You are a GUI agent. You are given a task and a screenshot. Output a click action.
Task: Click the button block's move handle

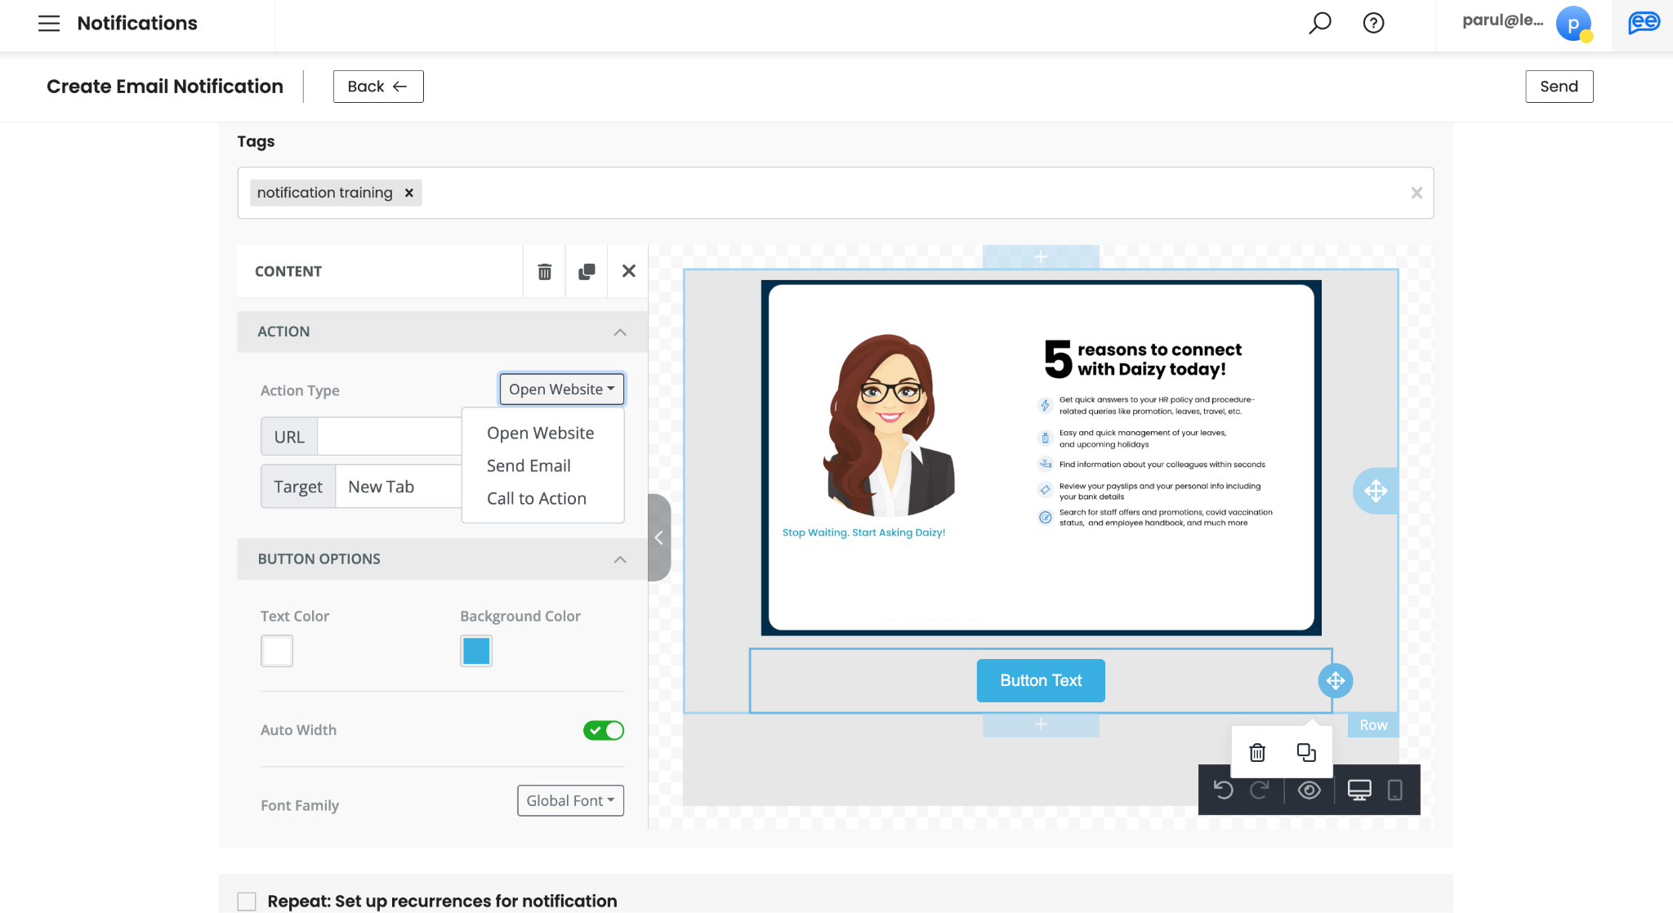(x=1335, y=680)
